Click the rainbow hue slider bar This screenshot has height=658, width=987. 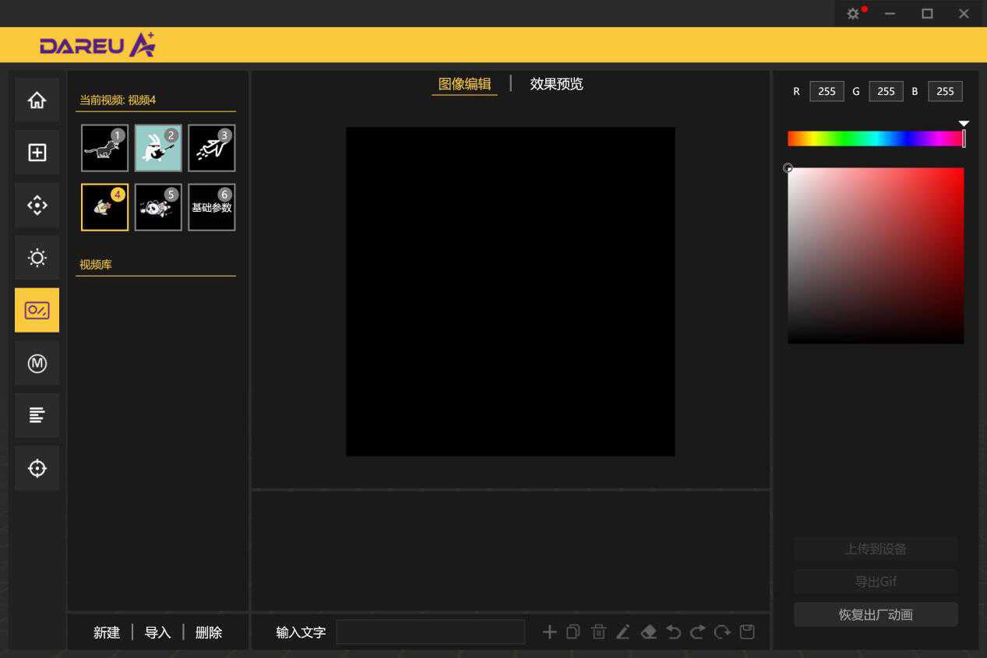click(875, 139)
